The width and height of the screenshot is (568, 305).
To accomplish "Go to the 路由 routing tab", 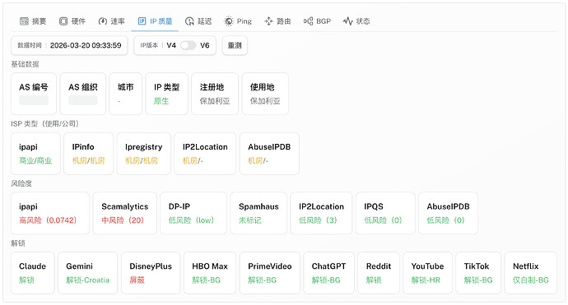I will point(278,21).
